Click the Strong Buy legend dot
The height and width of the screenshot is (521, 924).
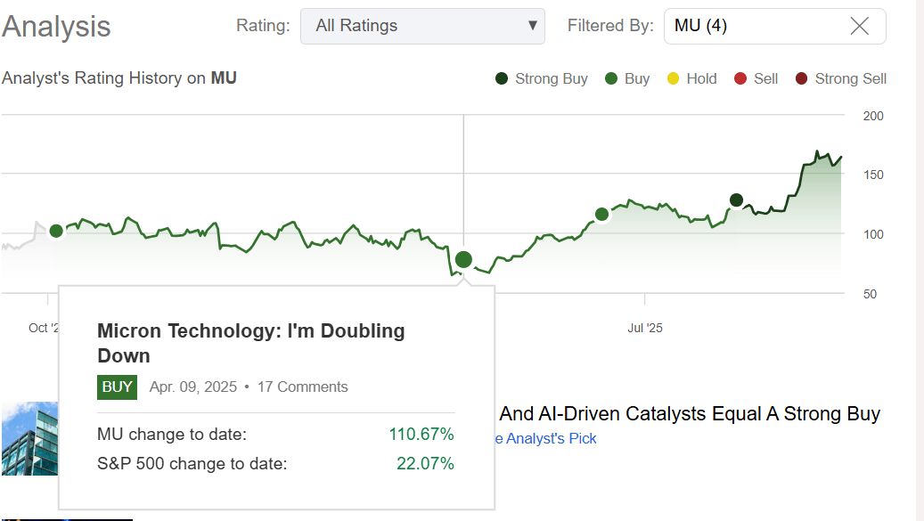500,78
